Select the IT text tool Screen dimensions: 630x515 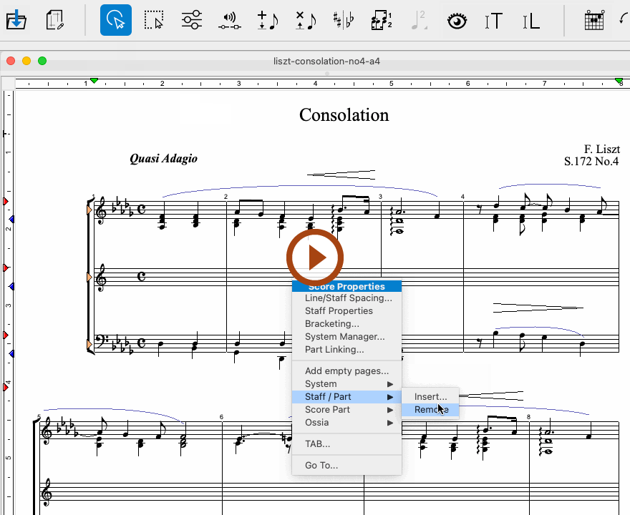[494, 21]
